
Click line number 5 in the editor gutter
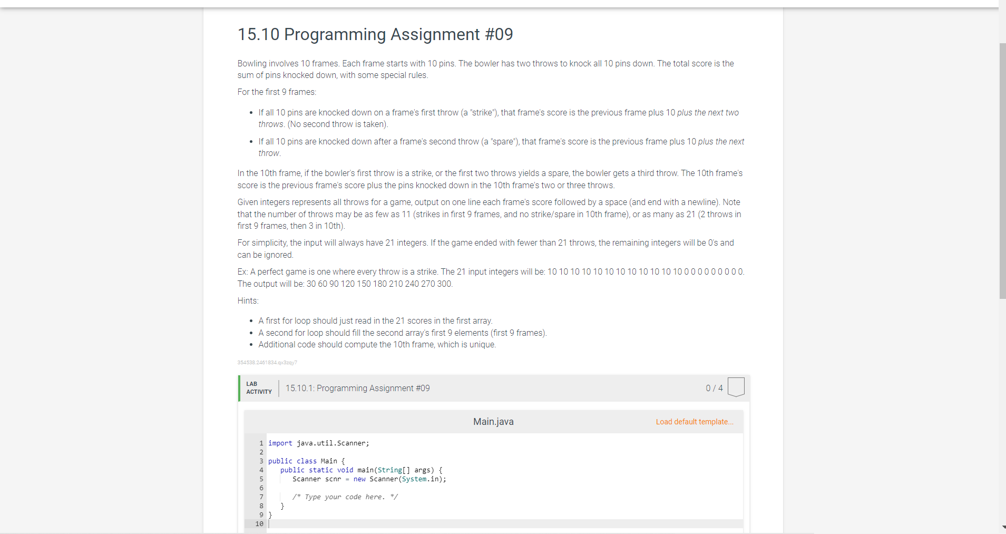point(261,479)
